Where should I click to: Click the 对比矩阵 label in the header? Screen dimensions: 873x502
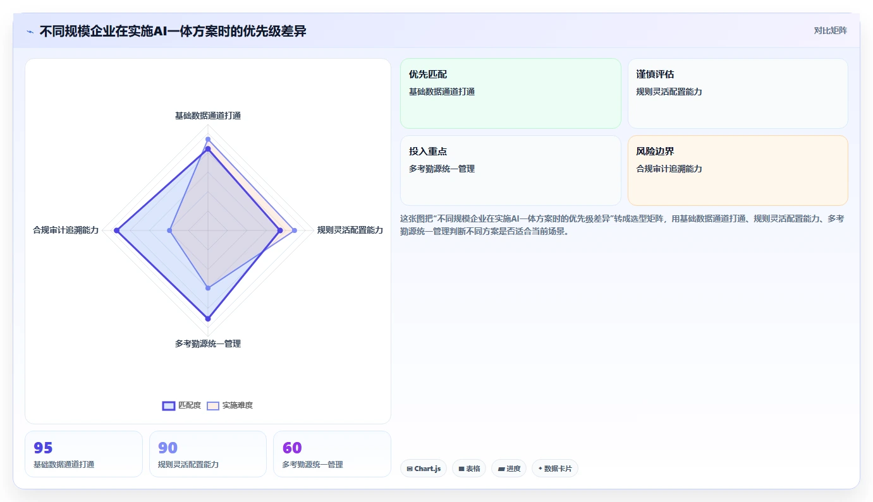831,30
